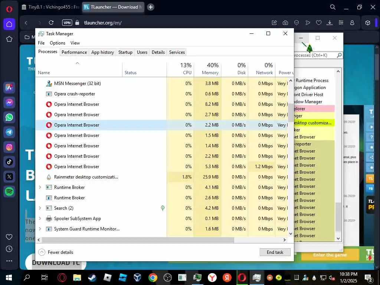Image resolution: width=380 pixels, height=285 pixels.
Task: Open the history clock icon in Opera sidebar
Action: 9,249
